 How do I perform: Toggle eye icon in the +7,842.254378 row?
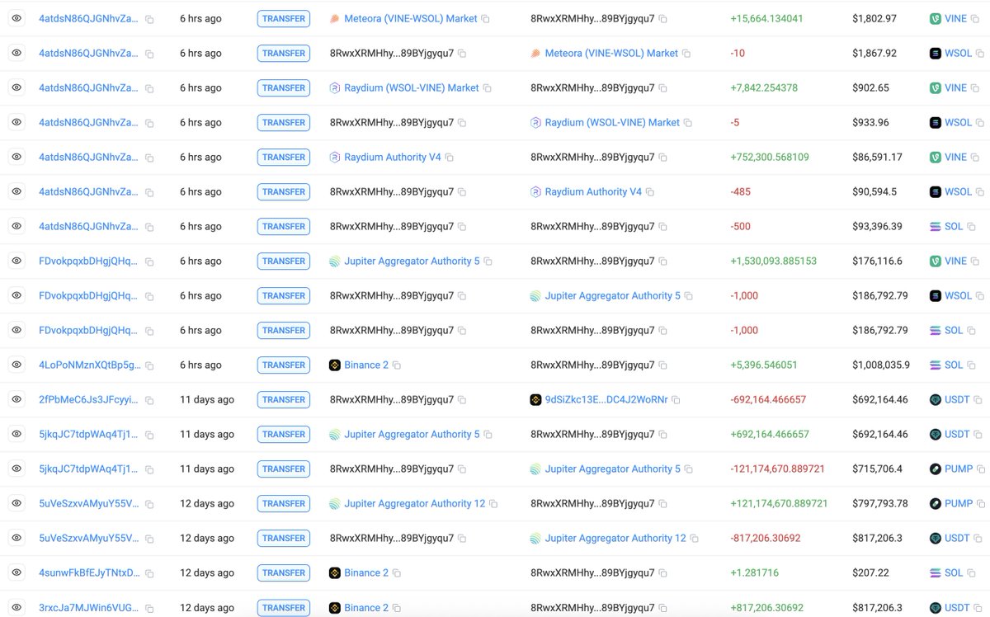[x=16, y=87]
